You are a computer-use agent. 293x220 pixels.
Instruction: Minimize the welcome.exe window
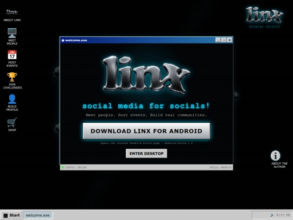[x=218, y=40]
